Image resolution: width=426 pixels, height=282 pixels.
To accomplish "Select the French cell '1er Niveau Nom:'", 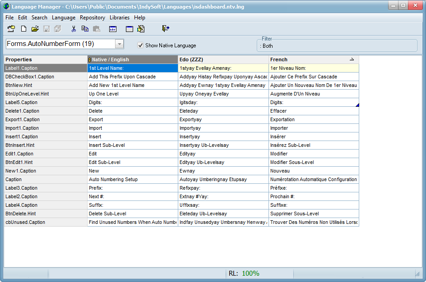I will tap(314, 68).
